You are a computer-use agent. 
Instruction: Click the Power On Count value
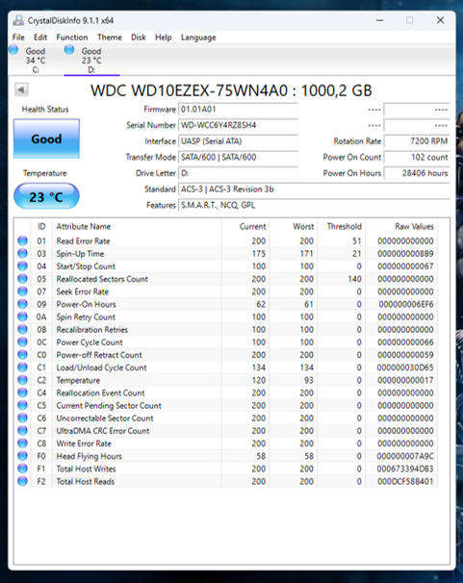pyautogui.click(x=417, y=157)
